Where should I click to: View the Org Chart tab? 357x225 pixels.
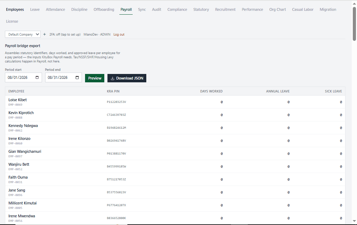tap(278, 9)
